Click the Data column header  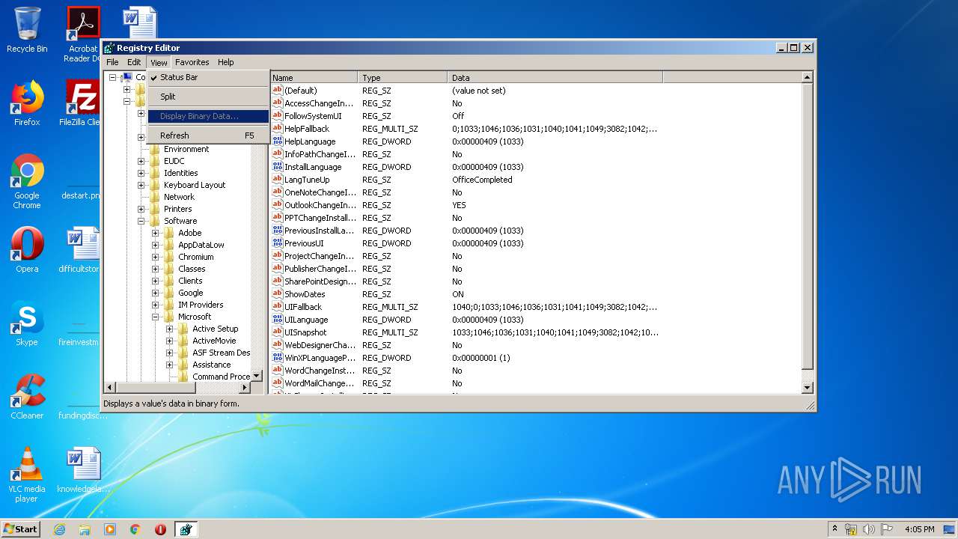pyautogui.click(x=555, y=77)
